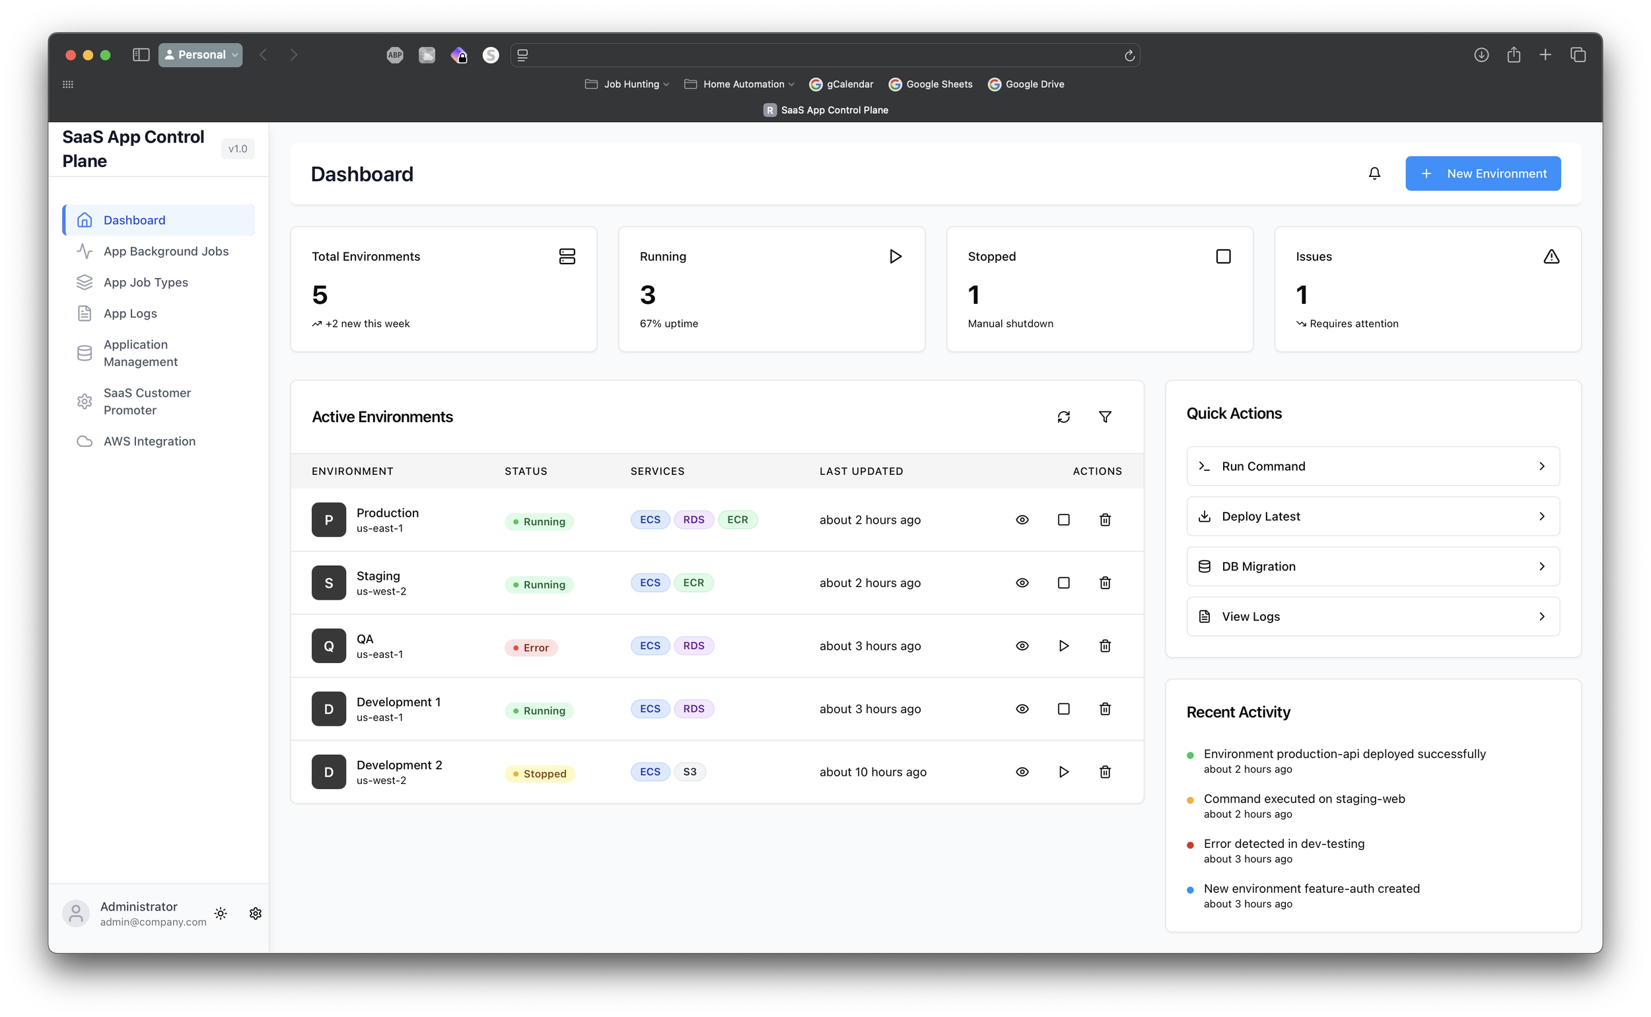
Task: Refresh the Active Environments list
Action: click(x=1063, y=417)
